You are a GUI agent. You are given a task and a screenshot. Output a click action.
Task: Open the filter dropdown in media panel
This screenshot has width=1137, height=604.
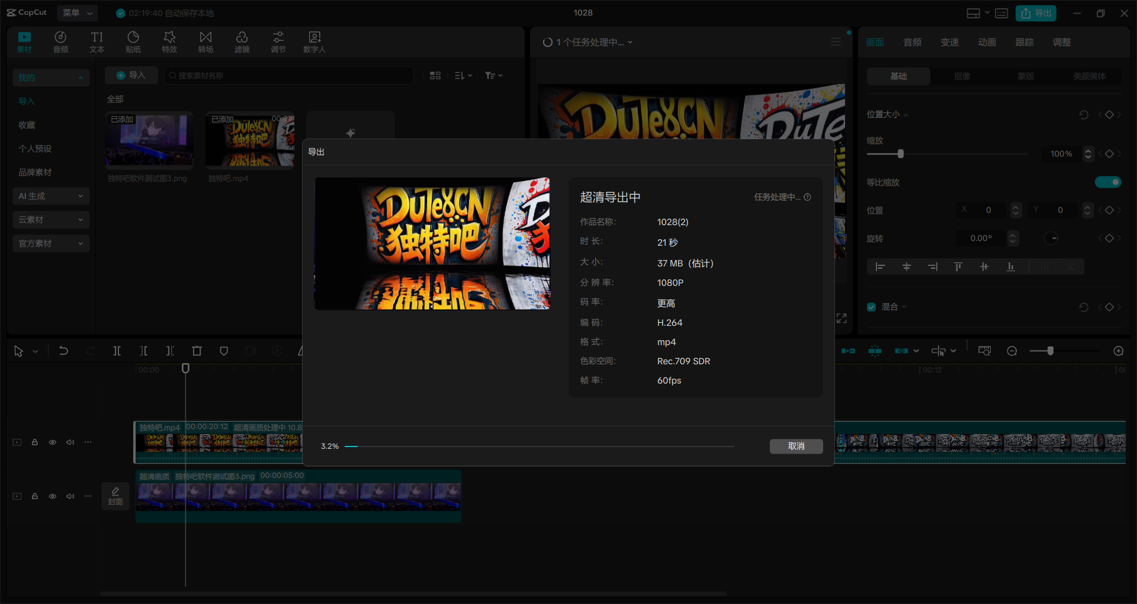point(493,75)
